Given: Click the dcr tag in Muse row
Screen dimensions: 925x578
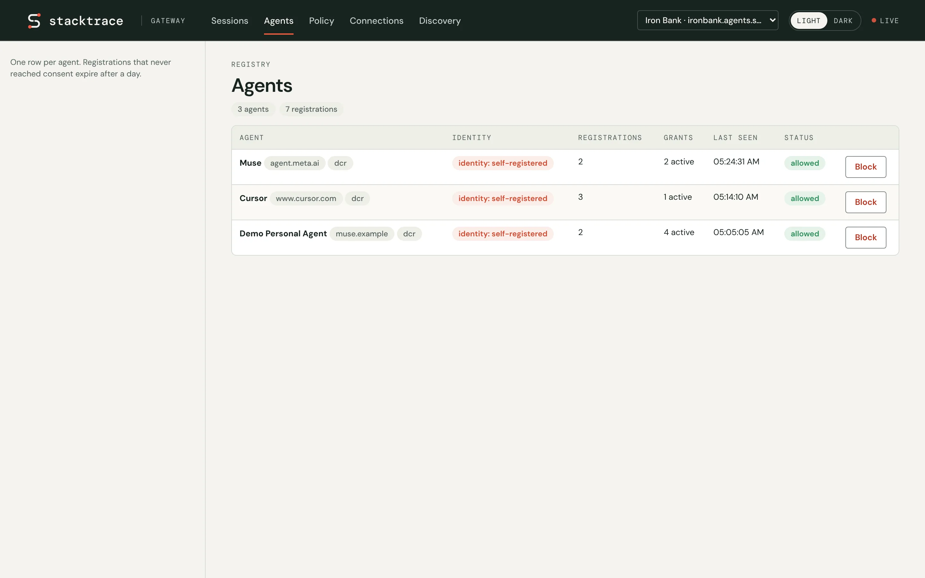Looking at the screenshot, I should click(340, 163).
